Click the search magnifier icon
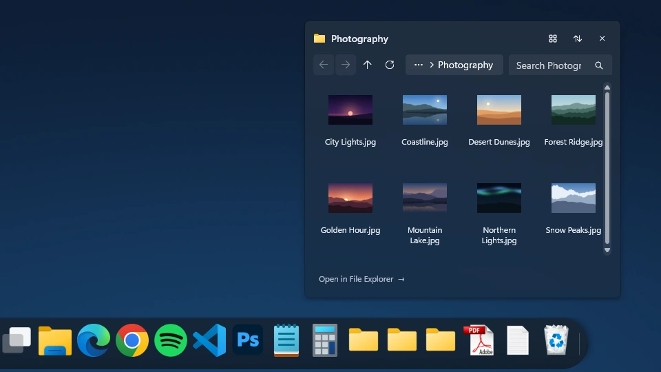Image resolution: width=661 pixels, height=372 pixels. [598, 65]
